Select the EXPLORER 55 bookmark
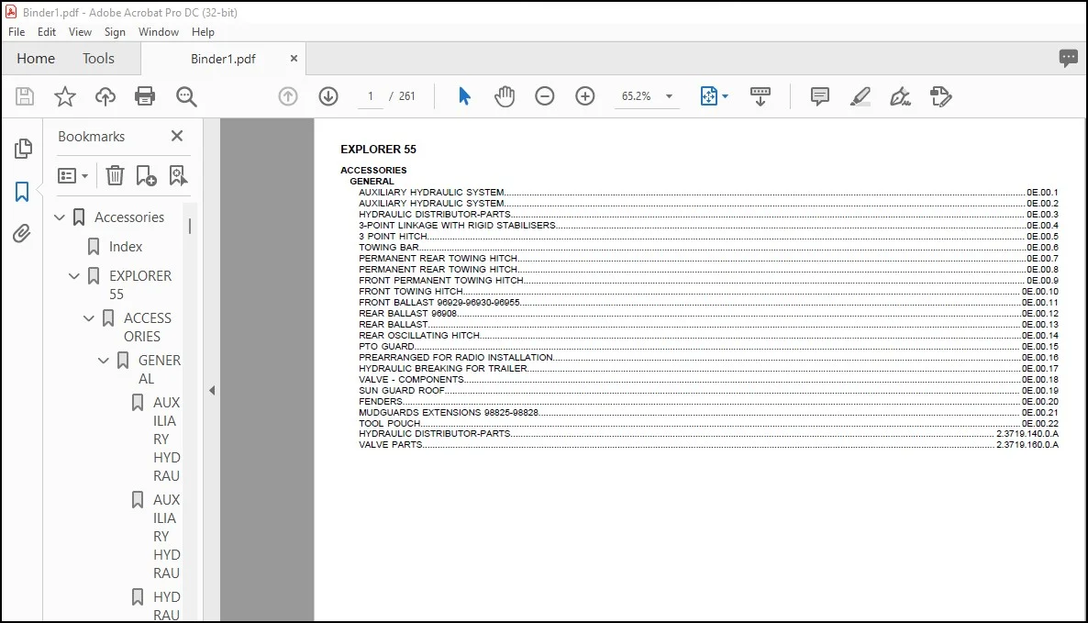The width and height of the screenshot is (1088, 623). pyautogui.click(x=140, y=285)
